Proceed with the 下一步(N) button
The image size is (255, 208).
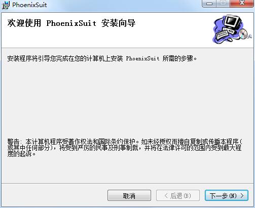click(227, 195)
